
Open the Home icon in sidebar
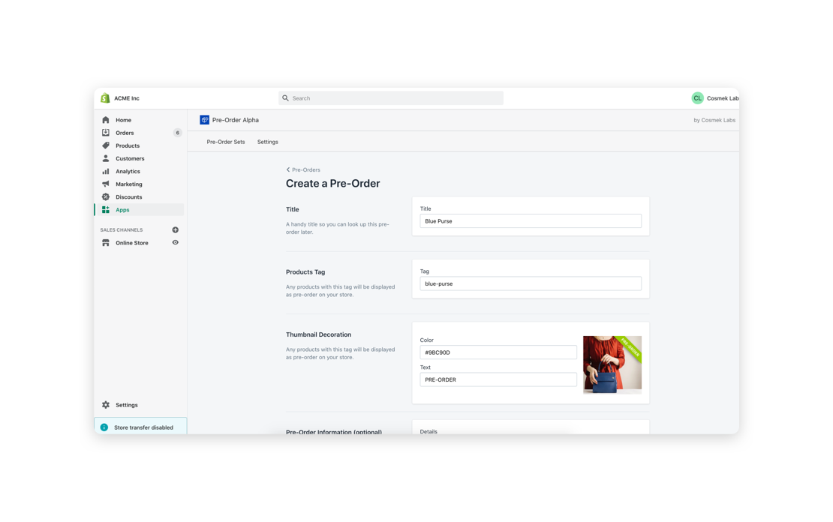point(106,120)
